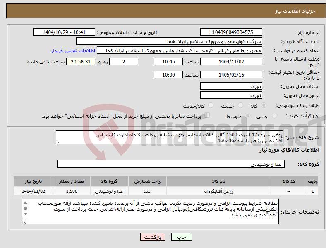Image resolution: width=326 pixels, height=248 pixels.
Task: Click the واحد شمارش column header
Action: pyautogui.click(x=147, y=181)
